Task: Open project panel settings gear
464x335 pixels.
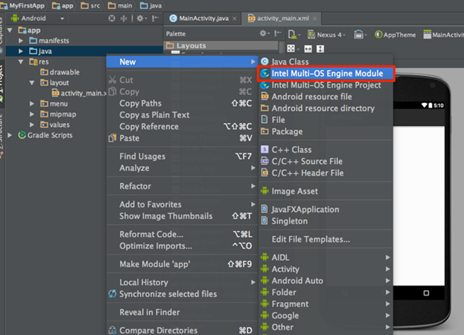Action: pos(141,18)
